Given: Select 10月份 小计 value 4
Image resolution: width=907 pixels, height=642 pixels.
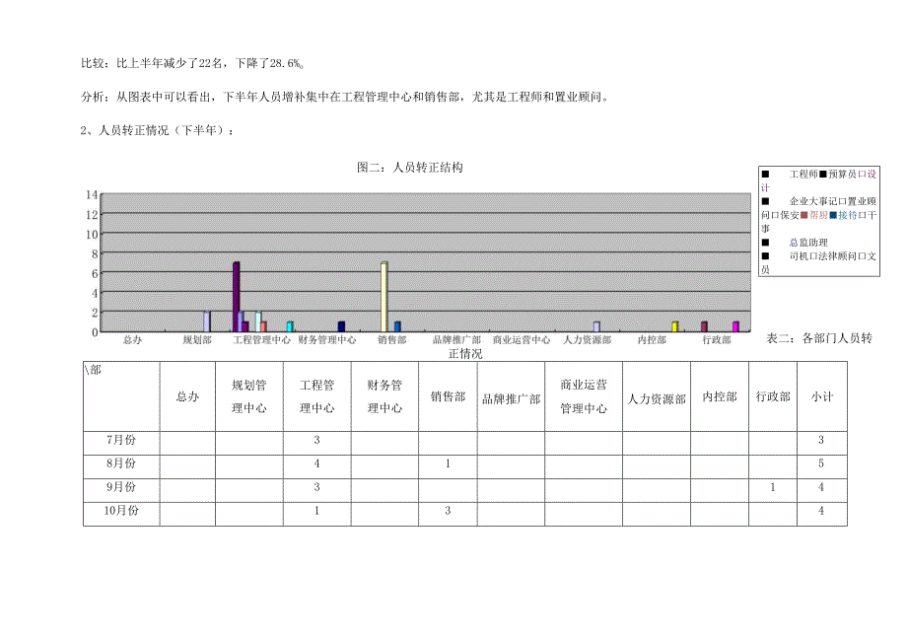Looking at the screenshot, I should (x=821, y=511).
